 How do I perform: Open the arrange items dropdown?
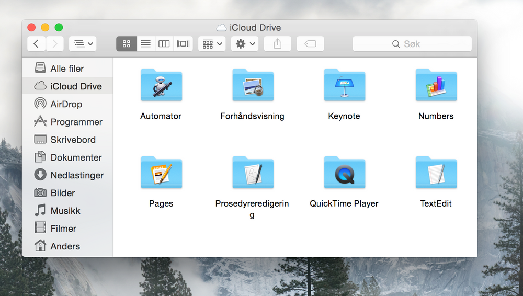(212, 44)
